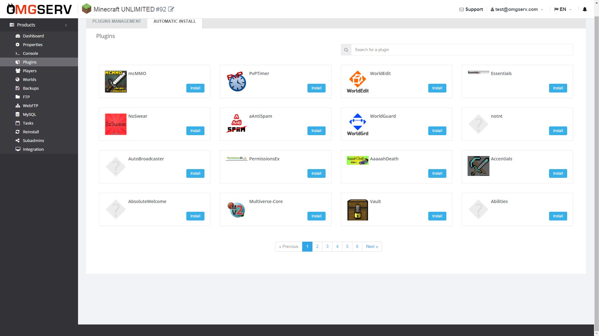Install the WorldGuard plugin

pyautogui.click(x=437, y=131)
